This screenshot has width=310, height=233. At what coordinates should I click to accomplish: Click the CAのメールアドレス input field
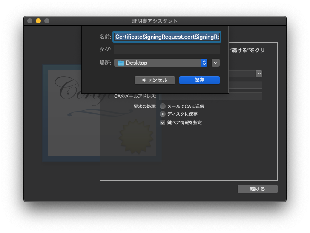click(211, 97)
